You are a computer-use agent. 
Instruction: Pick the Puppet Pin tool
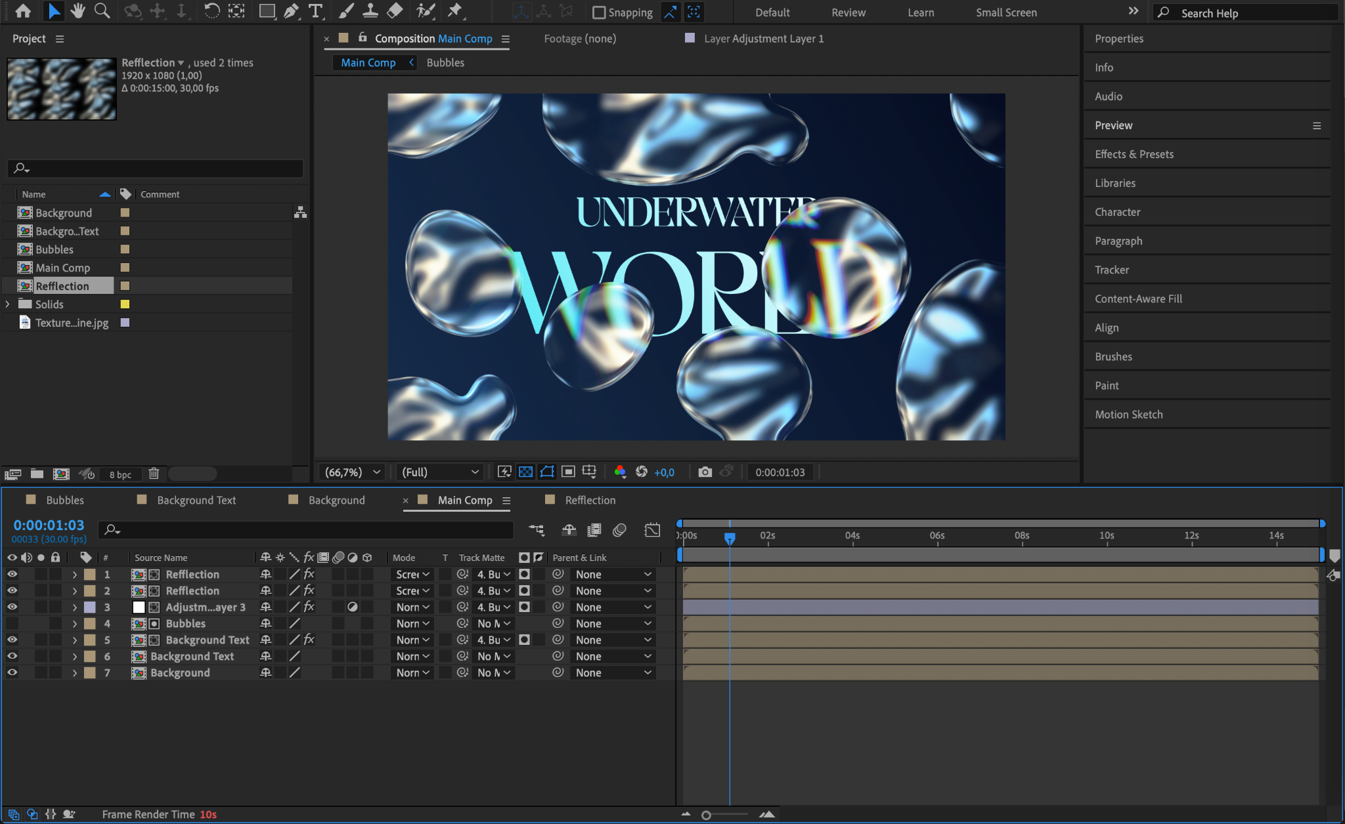(x=454, y=11)
